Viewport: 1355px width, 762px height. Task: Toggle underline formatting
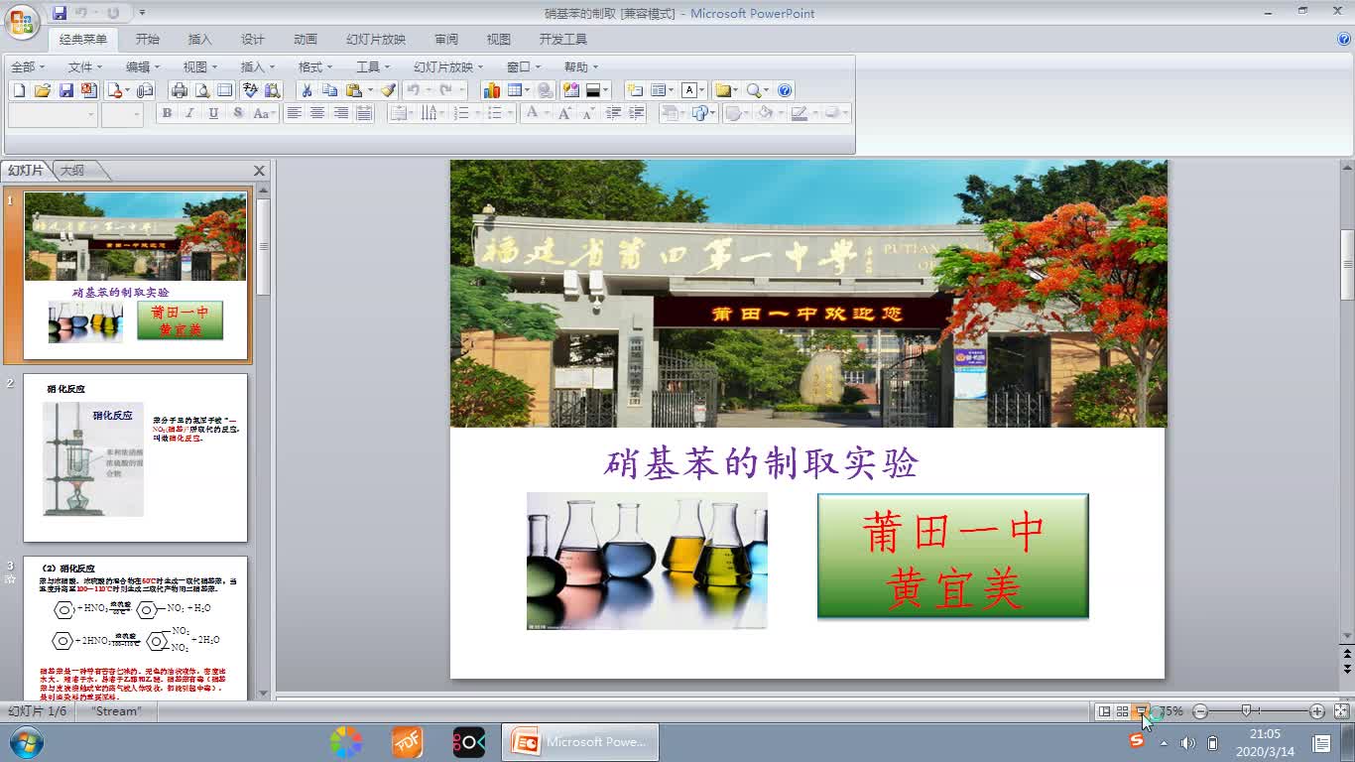point(213,114)
